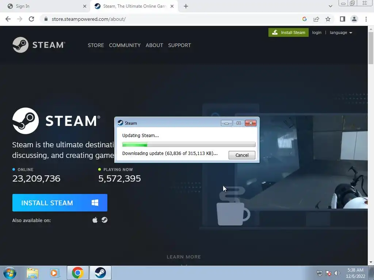This screenshot has height=280, width=374.
Task: Click the SteamOS download icon
Action: (x=104, y=220)
